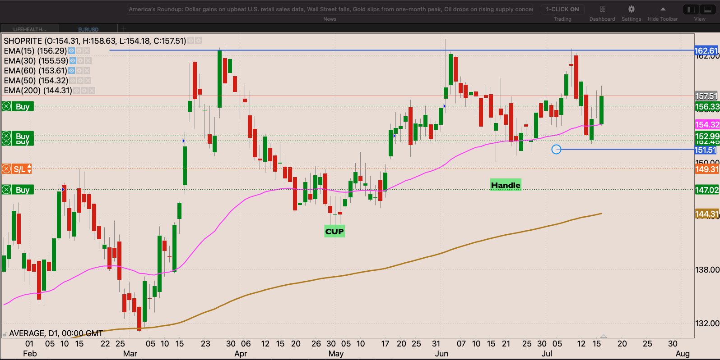The width and height of the screenshot is (720, 360).
Task: Delete the EMA(60) indicator
Action: pyautogui.click(x=87, y=71)
